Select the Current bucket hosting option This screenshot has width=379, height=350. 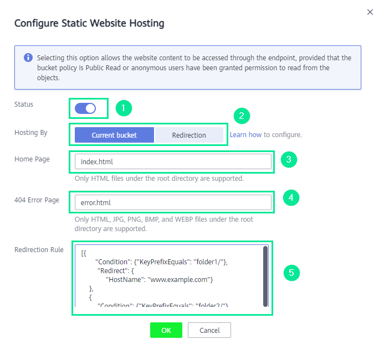(x=114, y=135)
